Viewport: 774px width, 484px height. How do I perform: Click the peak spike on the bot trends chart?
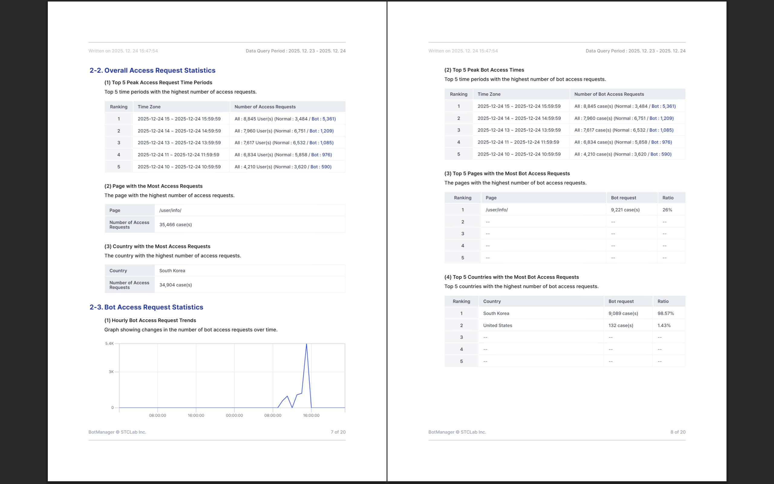click(x=306, y=344)
